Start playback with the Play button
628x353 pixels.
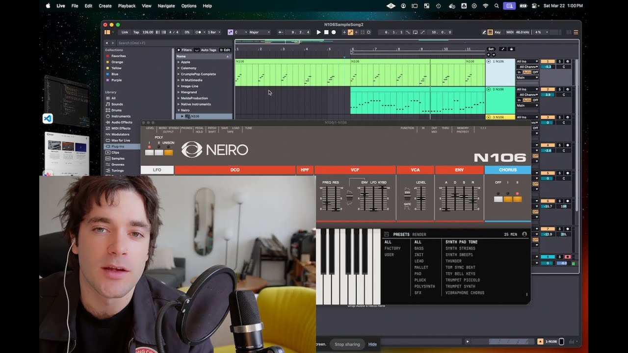(318, 32)
